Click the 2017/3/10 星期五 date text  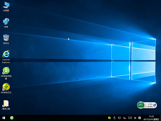[151, 119]
